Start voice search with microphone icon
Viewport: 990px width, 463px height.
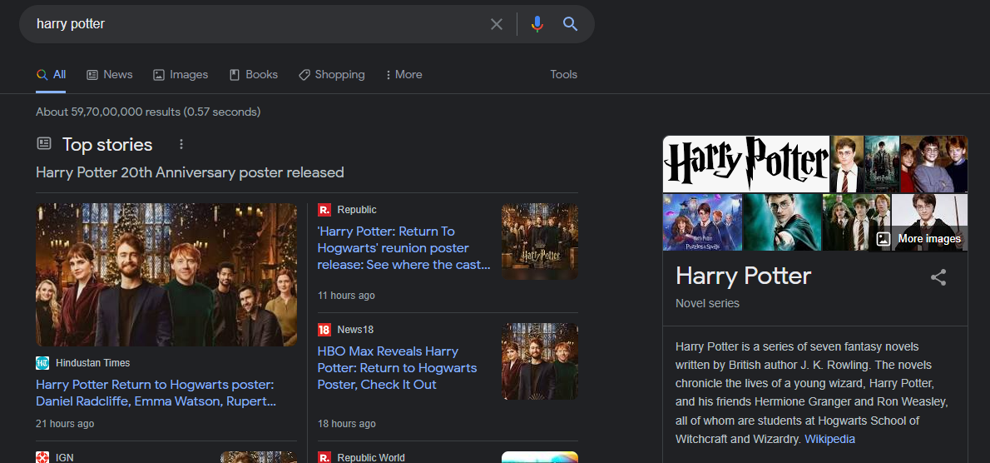pyautogui.click(x=537, y=24)
